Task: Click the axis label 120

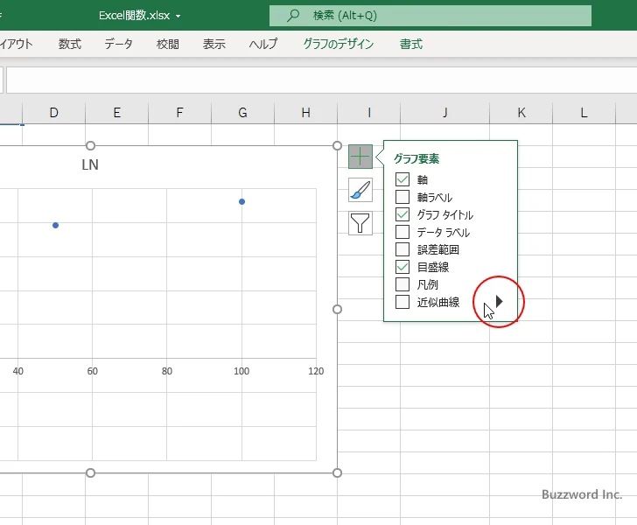Action: click(316, 371)
